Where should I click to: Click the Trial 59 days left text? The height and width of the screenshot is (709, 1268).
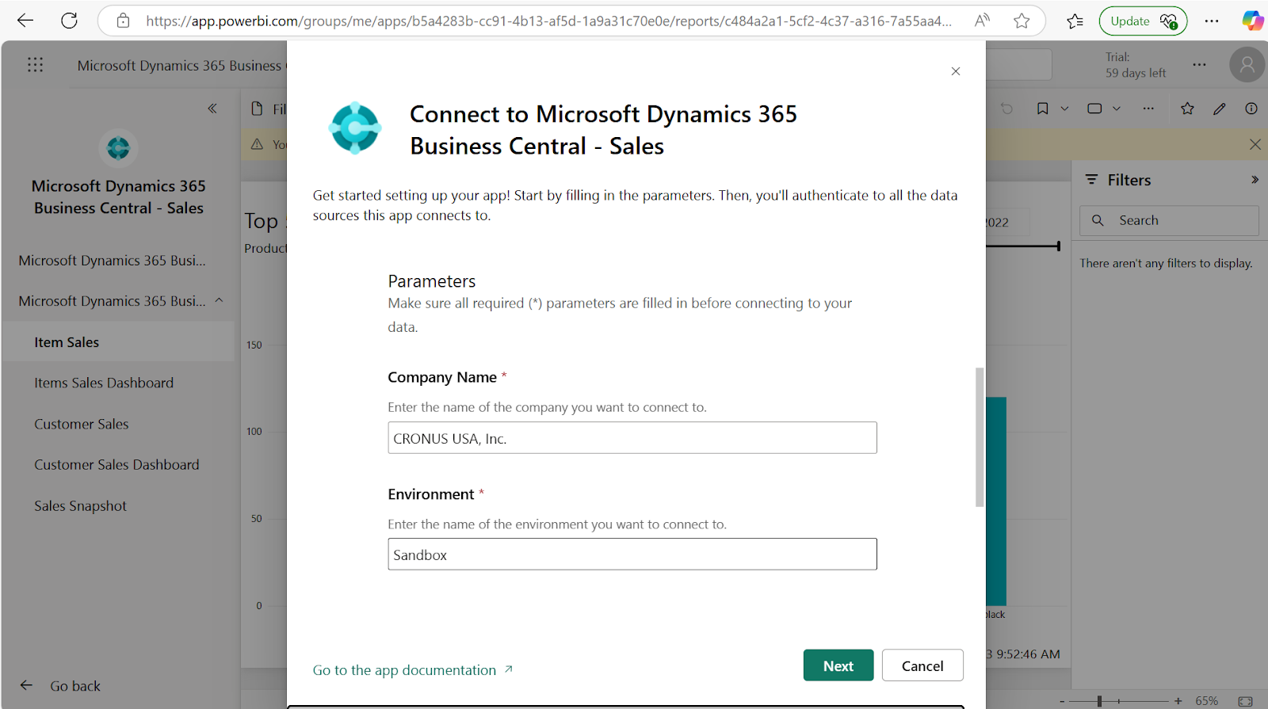1136,65
